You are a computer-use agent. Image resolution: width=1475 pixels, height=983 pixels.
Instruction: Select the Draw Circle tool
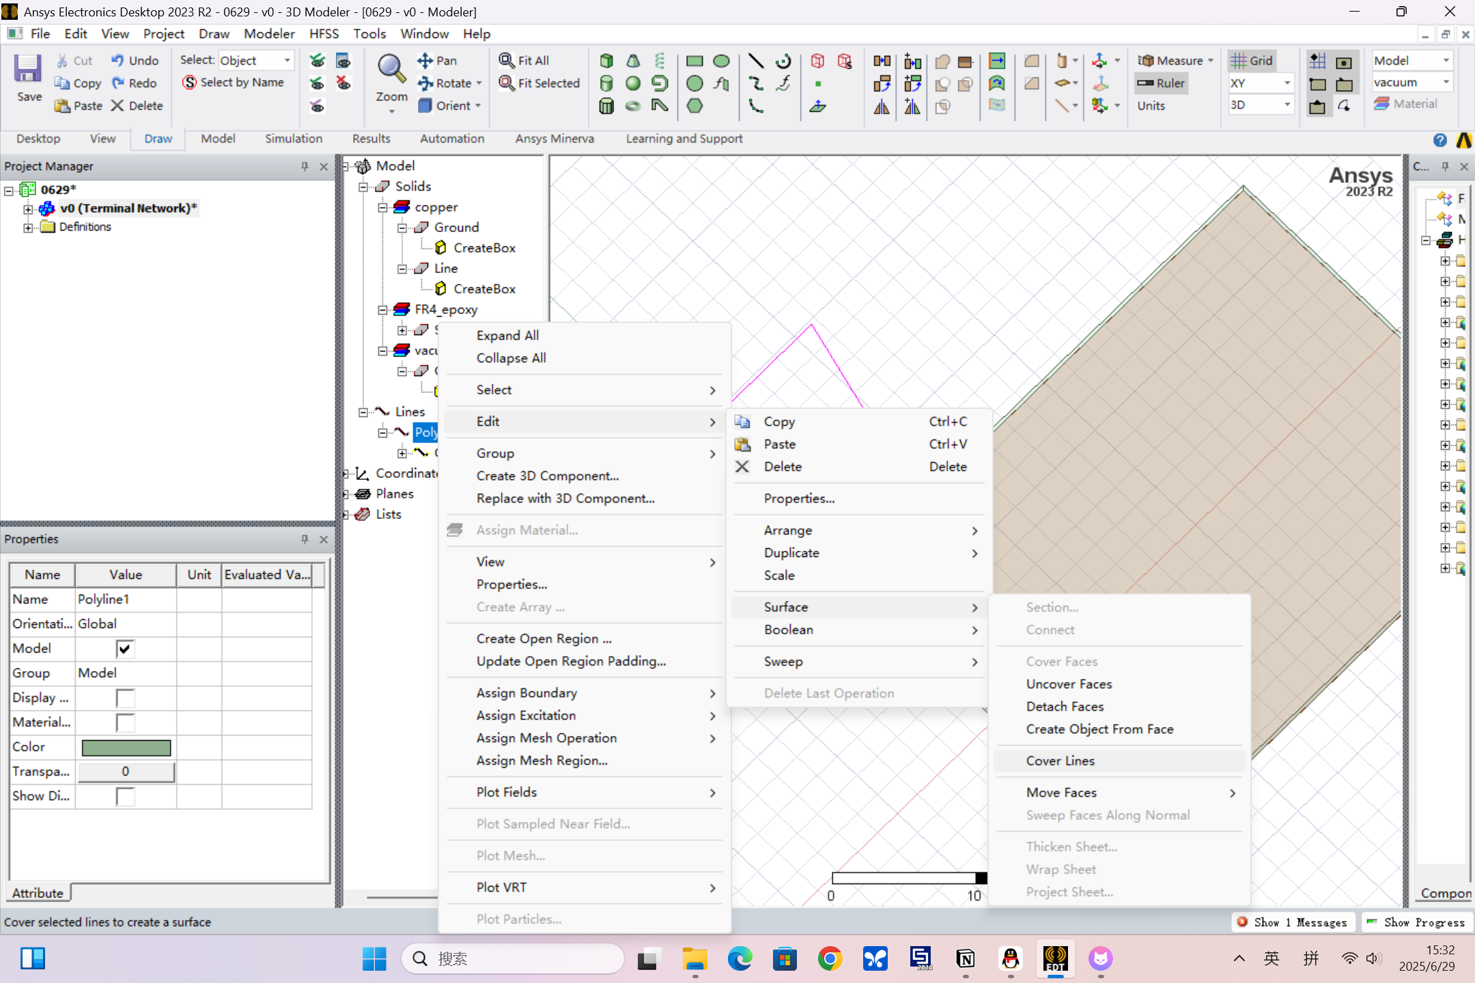coord(694,83)
